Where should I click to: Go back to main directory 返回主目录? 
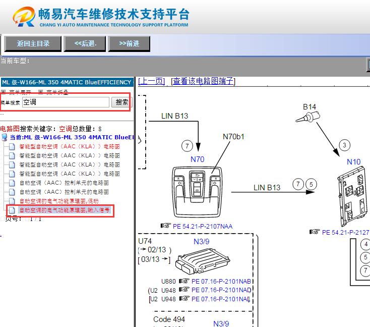click(x=33, y=44)
